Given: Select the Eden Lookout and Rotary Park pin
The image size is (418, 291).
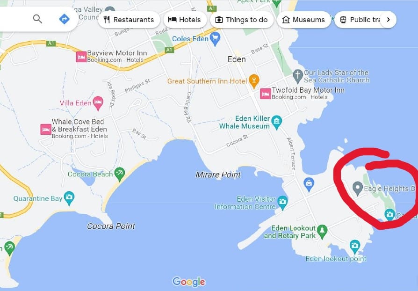Looking at the screenshot, I should pos(322,232).
